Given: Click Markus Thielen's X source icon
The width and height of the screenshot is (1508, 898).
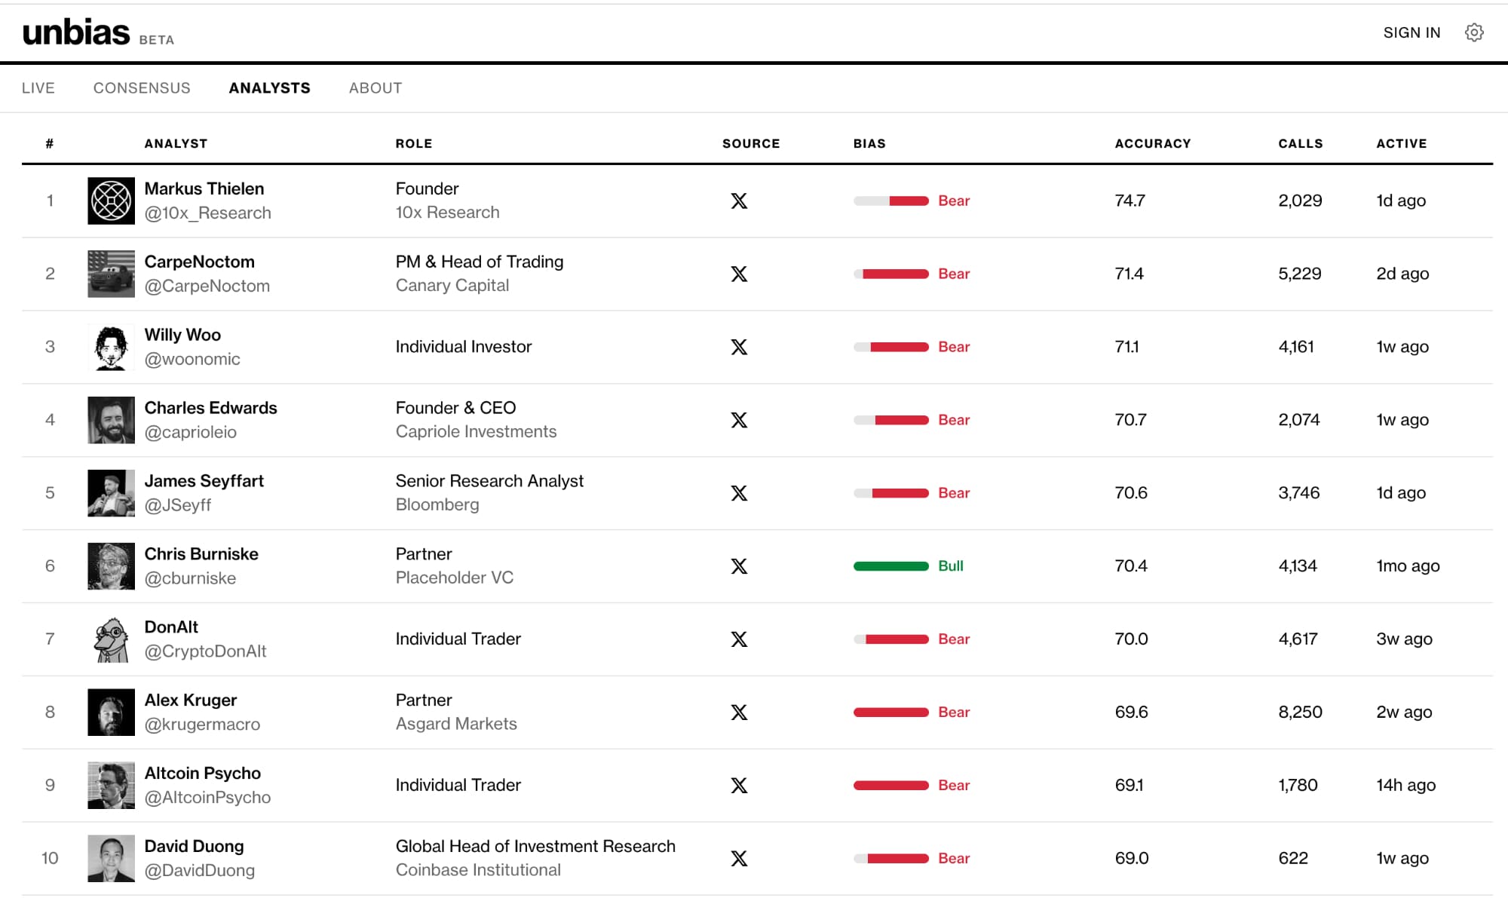Looking at the screenshot, I should 739,201.
